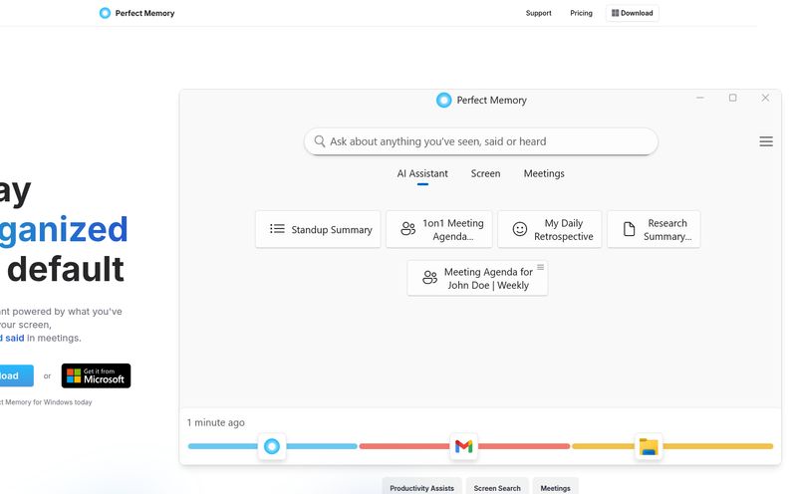Switch to the Screen tab
Screen dimensions: 797x494
pyautogui.click(x=485, y=174)
